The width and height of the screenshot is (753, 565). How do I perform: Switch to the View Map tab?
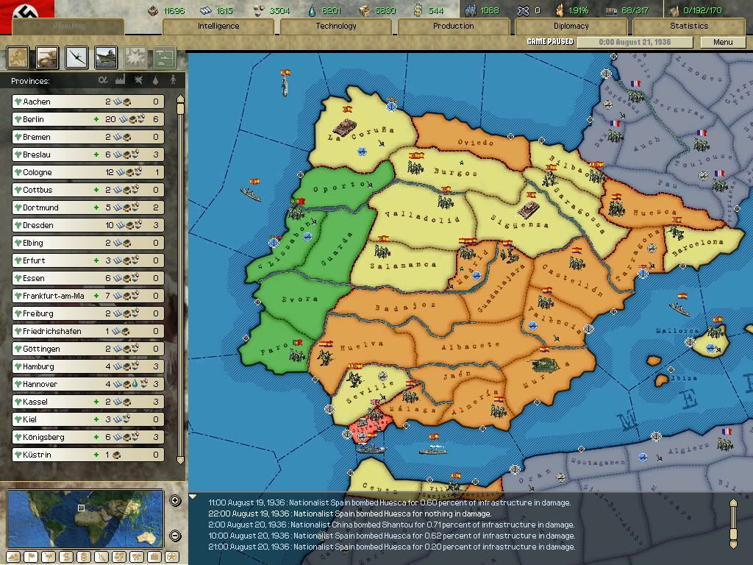[68, 26]
